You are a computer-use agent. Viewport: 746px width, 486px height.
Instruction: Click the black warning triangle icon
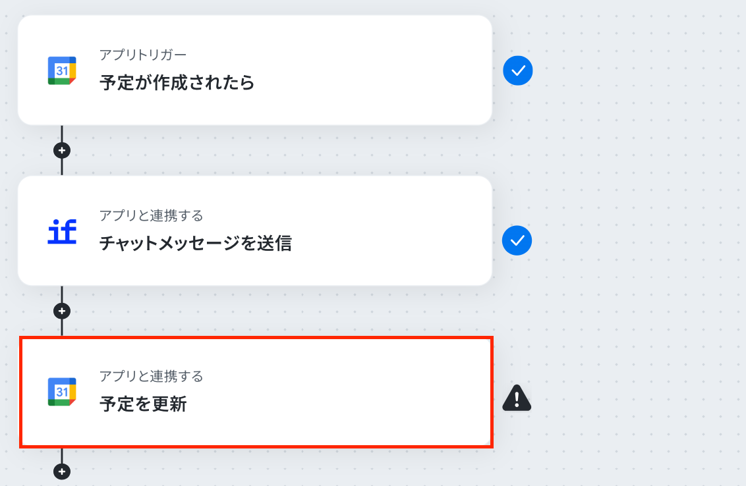[x=517, y=398]
